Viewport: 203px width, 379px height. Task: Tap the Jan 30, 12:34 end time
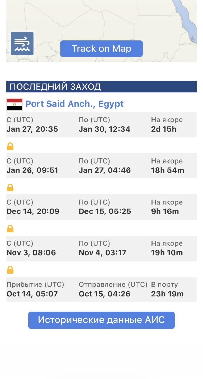(x=105, y=129)
